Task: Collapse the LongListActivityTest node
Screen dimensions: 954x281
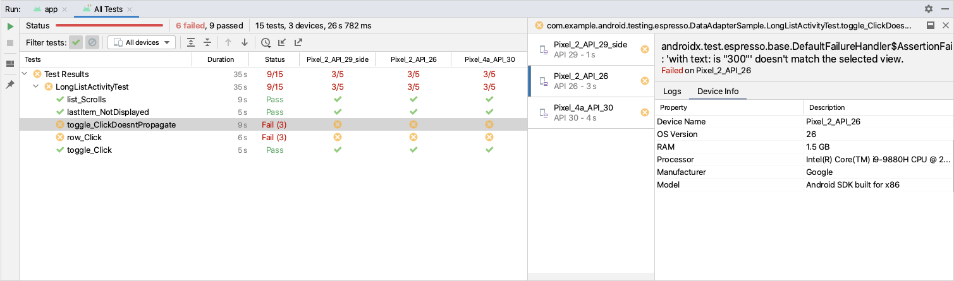Action: [x=36, y=87]
